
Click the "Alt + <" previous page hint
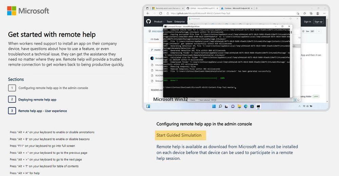click(49, 153)
